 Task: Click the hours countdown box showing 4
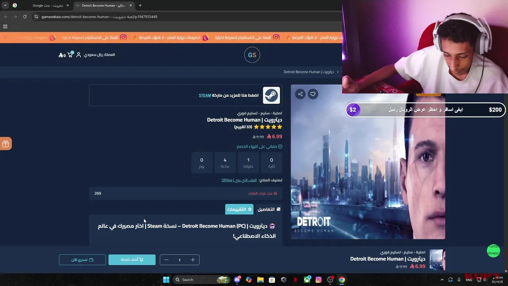225,162
